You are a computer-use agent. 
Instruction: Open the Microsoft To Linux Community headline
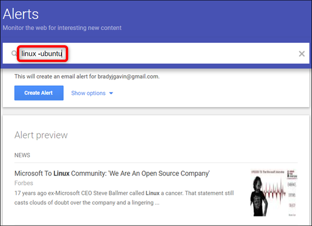pos(112,173)
